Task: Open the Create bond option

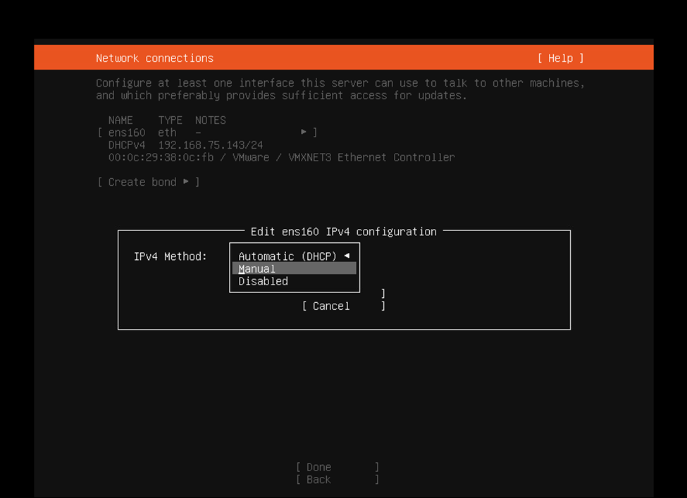Action: pyautogui.click(x=148, y=182)
